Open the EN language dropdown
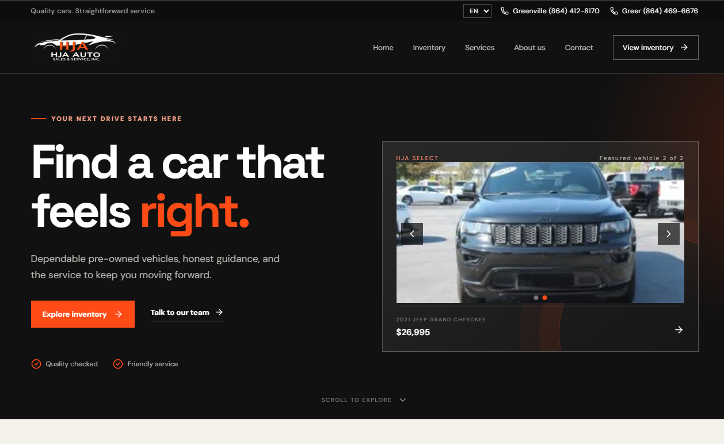The image size is (724, 444). point(477,11)
